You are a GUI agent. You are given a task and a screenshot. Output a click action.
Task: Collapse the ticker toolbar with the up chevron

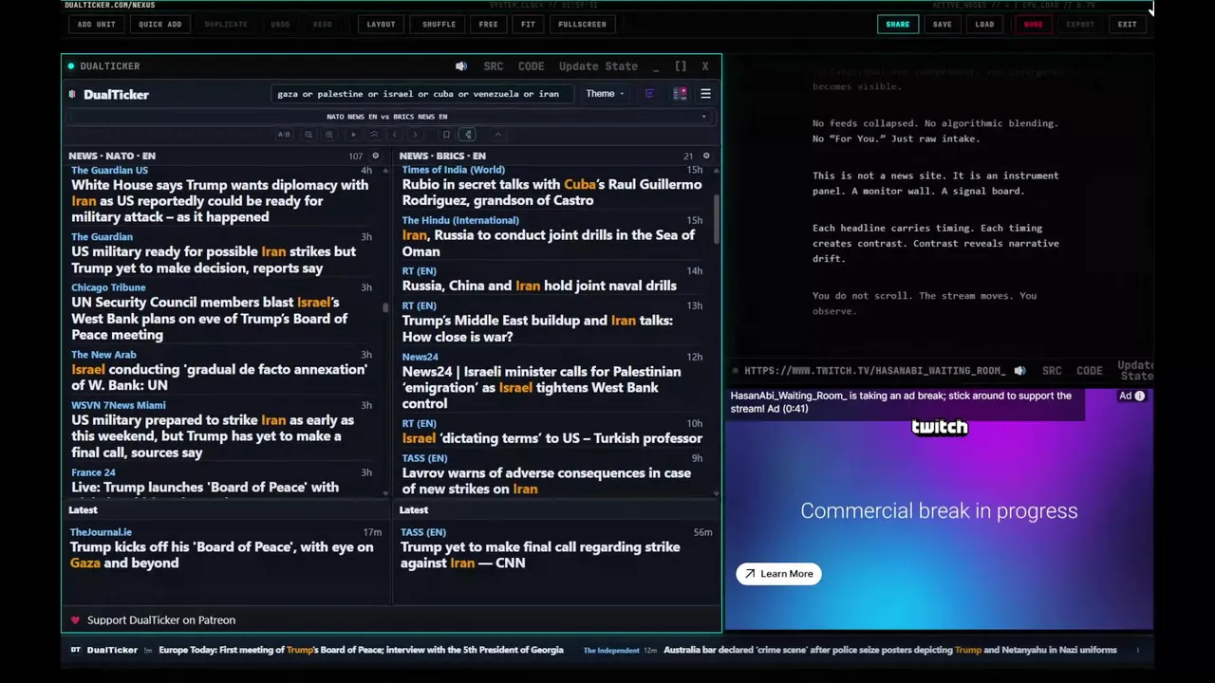(x=498, y=135)
